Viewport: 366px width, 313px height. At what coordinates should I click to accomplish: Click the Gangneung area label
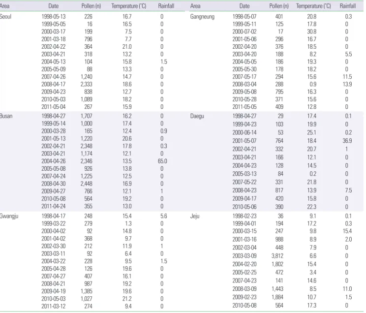click(202, 17)
